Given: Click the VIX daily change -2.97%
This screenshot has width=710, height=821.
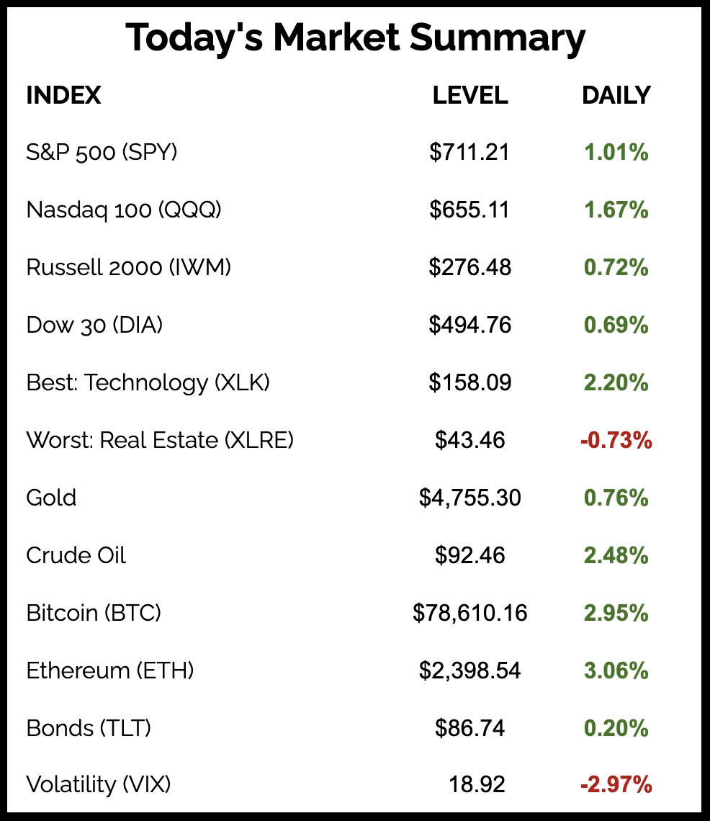Looking at the screenshot, I should pyautogui.click(x=616, y=784).
